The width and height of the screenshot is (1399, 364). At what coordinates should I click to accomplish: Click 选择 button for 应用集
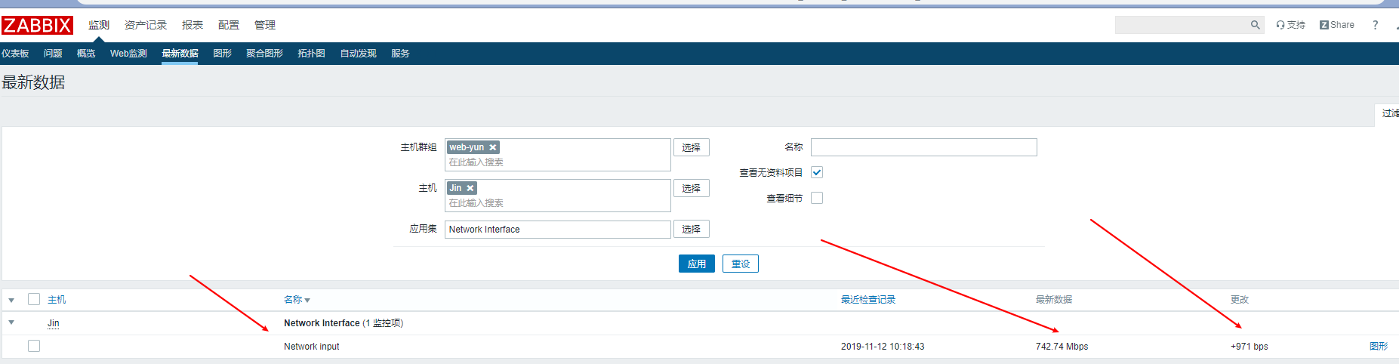pos(692,229)
